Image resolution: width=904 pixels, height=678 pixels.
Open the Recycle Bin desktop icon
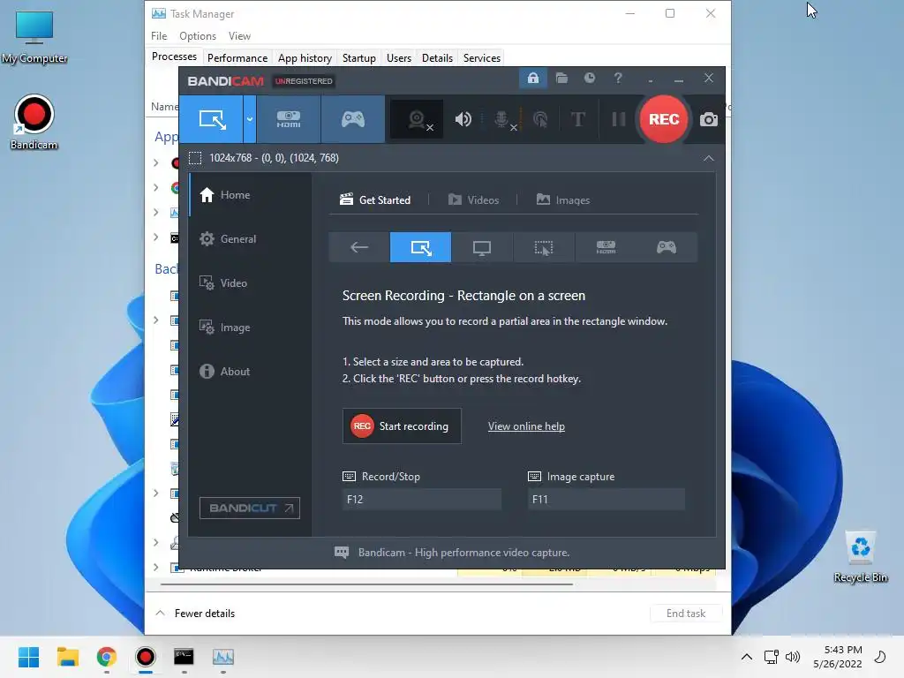[860, 557]
